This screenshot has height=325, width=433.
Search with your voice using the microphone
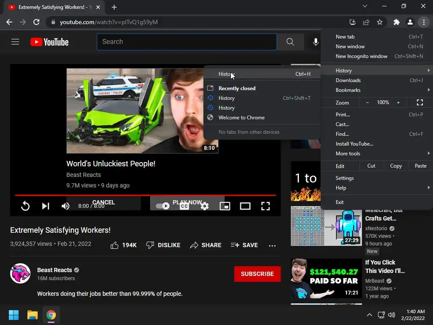315,42
